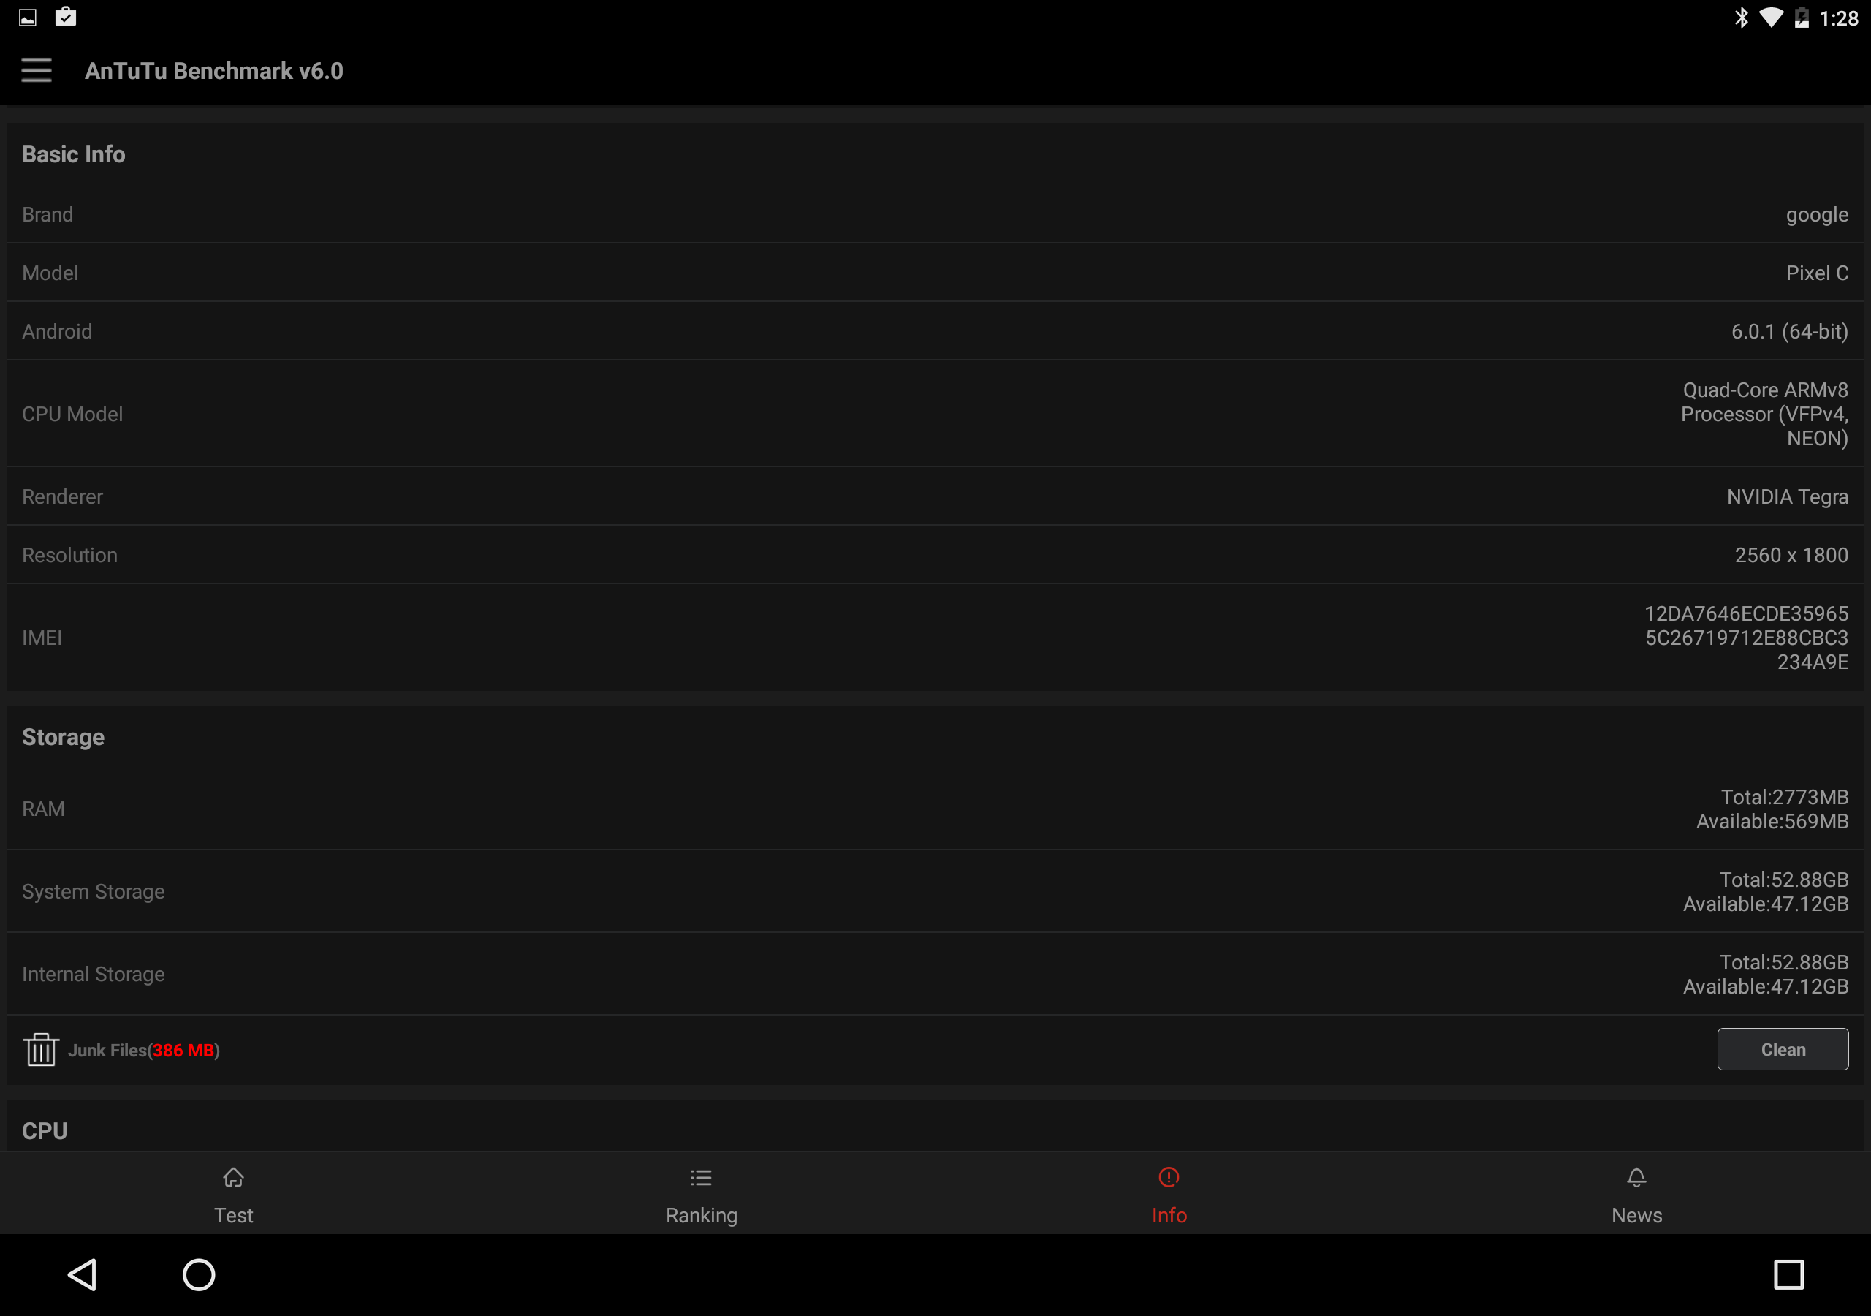Open the Bluetooth status icon
Image resolution: width=1871 pixels, height=1316 pixels.
1742,18
